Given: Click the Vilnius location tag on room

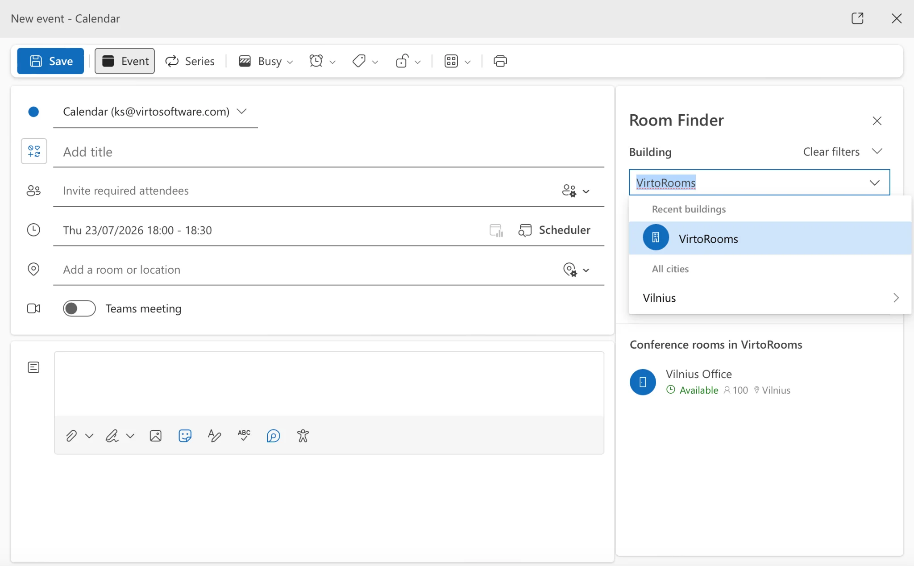Looking at the screenshot, I should [x=772, y=390].
